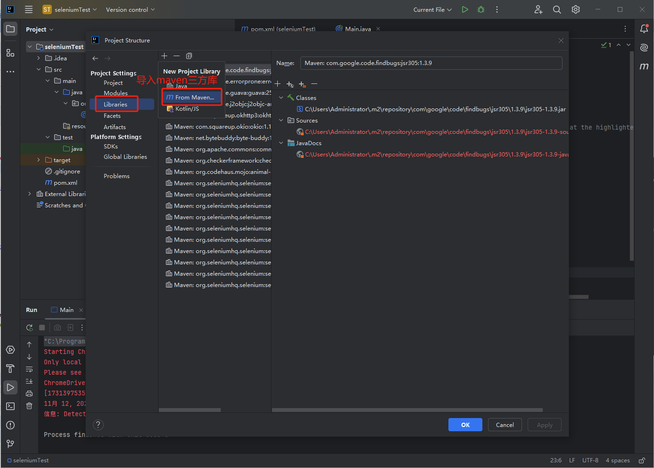The height and width of the screenshot is (468, 654).
Task: Open the Current File run configuration dropdown
Action: (x=432, y=9)
